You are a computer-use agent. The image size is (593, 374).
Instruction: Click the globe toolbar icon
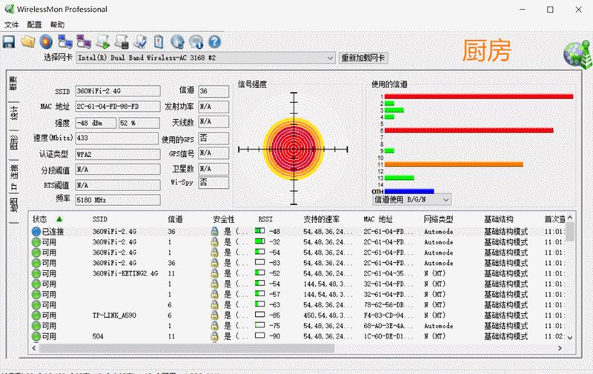coord(177,41)
